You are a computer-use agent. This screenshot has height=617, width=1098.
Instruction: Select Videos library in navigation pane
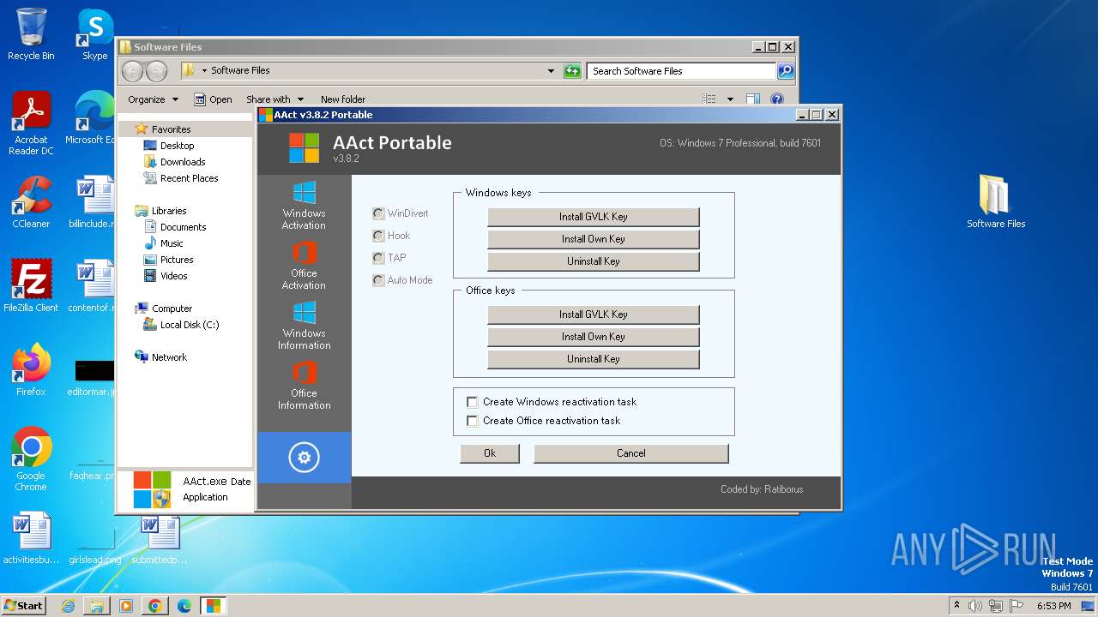coord(173,276)
